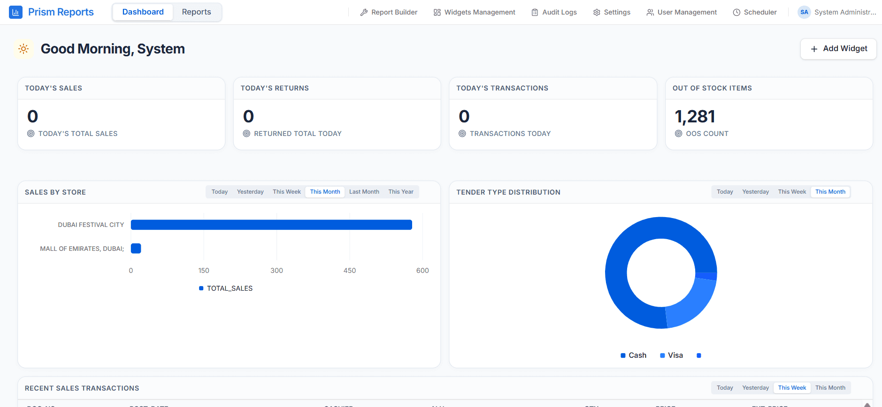Click the User Management people icon
The image size is (882, 407).
point(650,13)
